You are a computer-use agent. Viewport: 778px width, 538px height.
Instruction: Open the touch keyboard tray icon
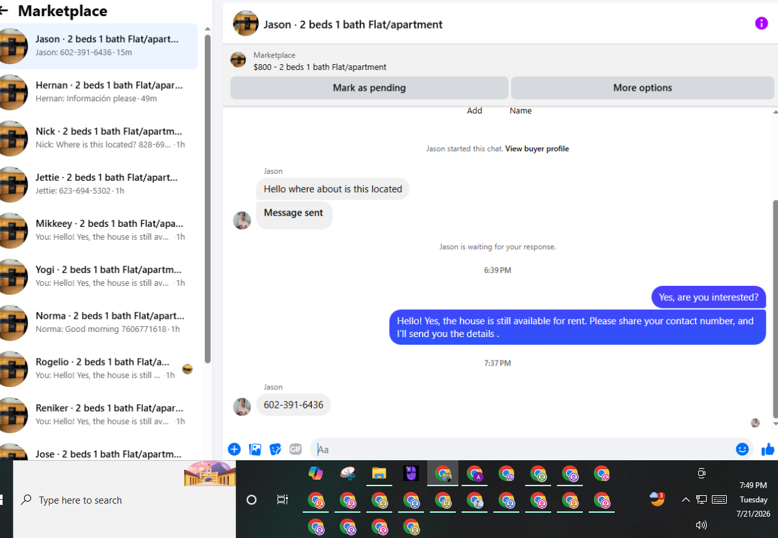(720, 499)
